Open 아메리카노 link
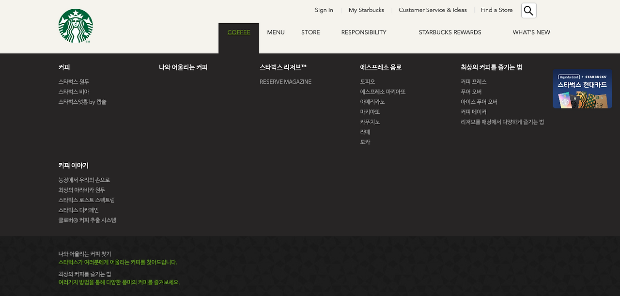The width and height of the screenshot is (620, 296). click(372, 102)
